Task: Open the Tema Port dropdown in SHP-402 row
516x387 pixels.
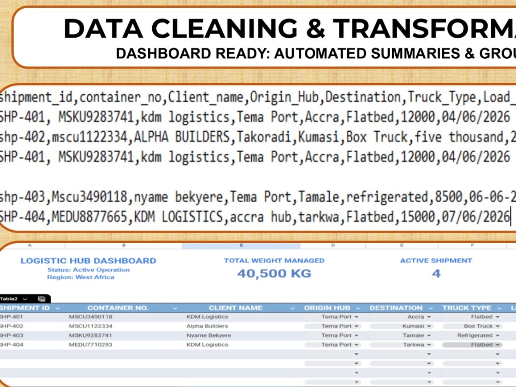Action: (x=357, y=326)
